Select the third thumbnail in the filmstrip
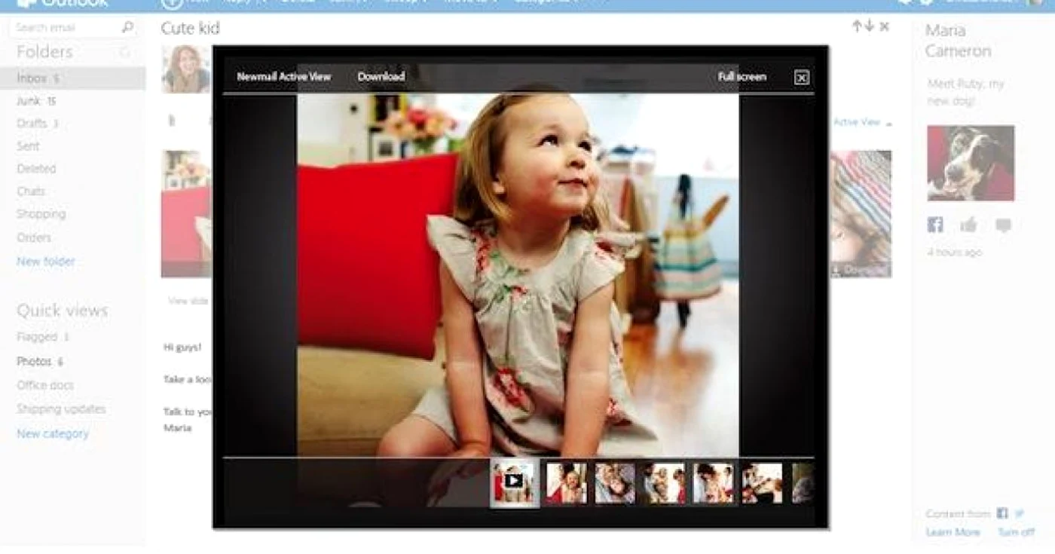The width and height of the screenshot is (1055, 554). tap(615, 482)
